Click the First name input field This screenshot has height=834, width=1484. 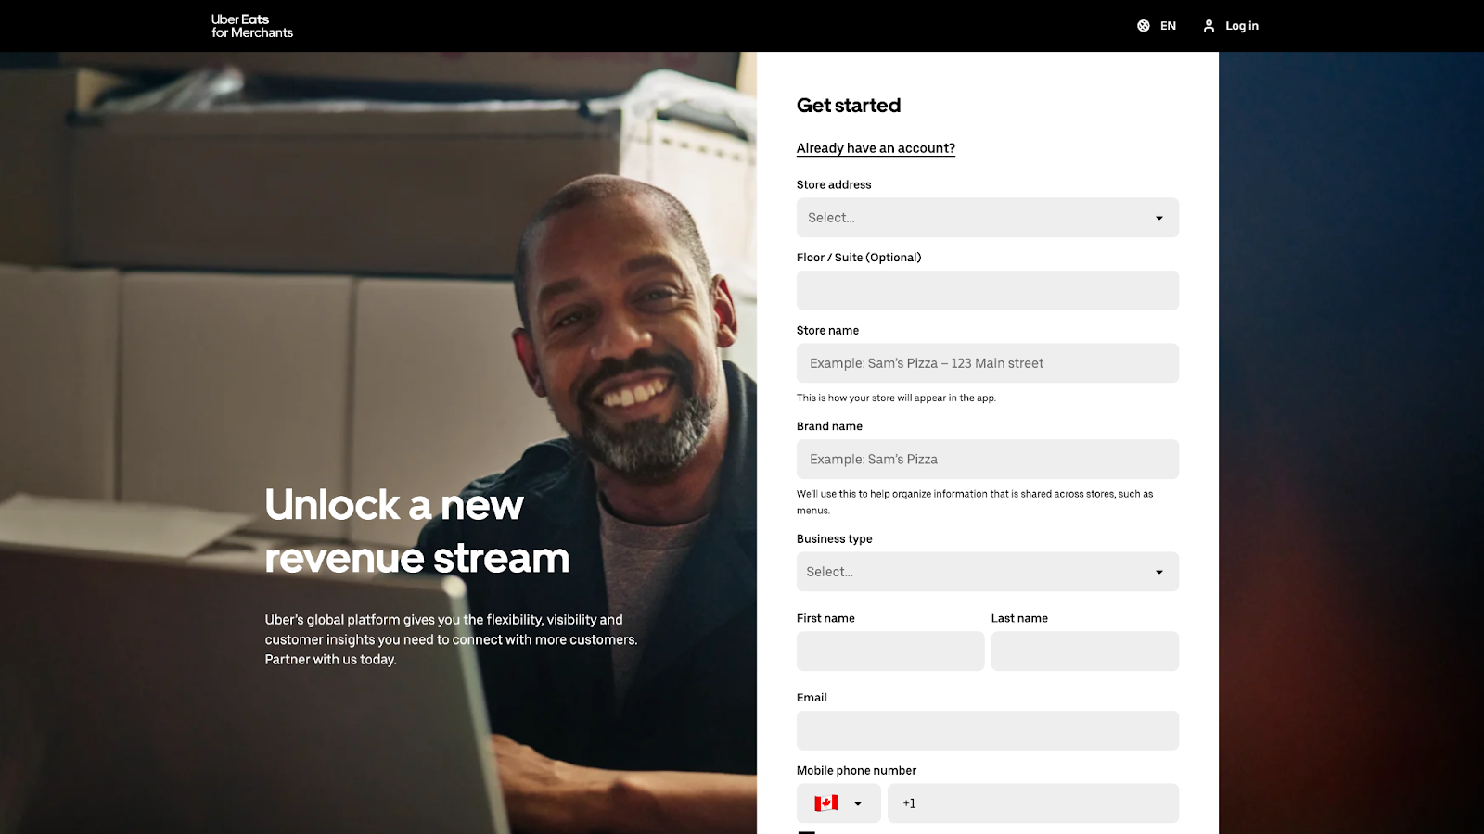[x=889, y=651]
